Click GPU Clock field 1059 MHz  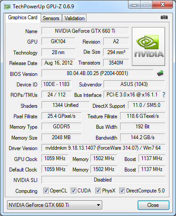[55, 158]
